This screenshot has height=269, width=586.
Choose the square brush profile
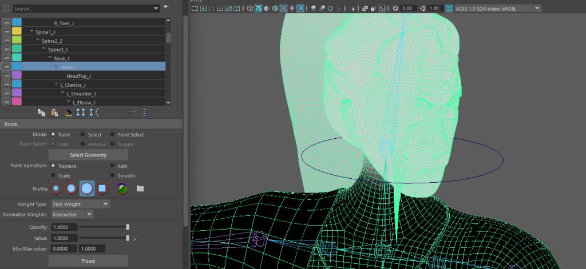click(x=102, y=188)
